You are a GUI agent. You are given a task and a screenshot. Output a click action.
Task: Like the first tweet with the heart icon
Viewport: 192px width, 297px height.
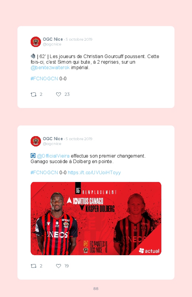58,94
